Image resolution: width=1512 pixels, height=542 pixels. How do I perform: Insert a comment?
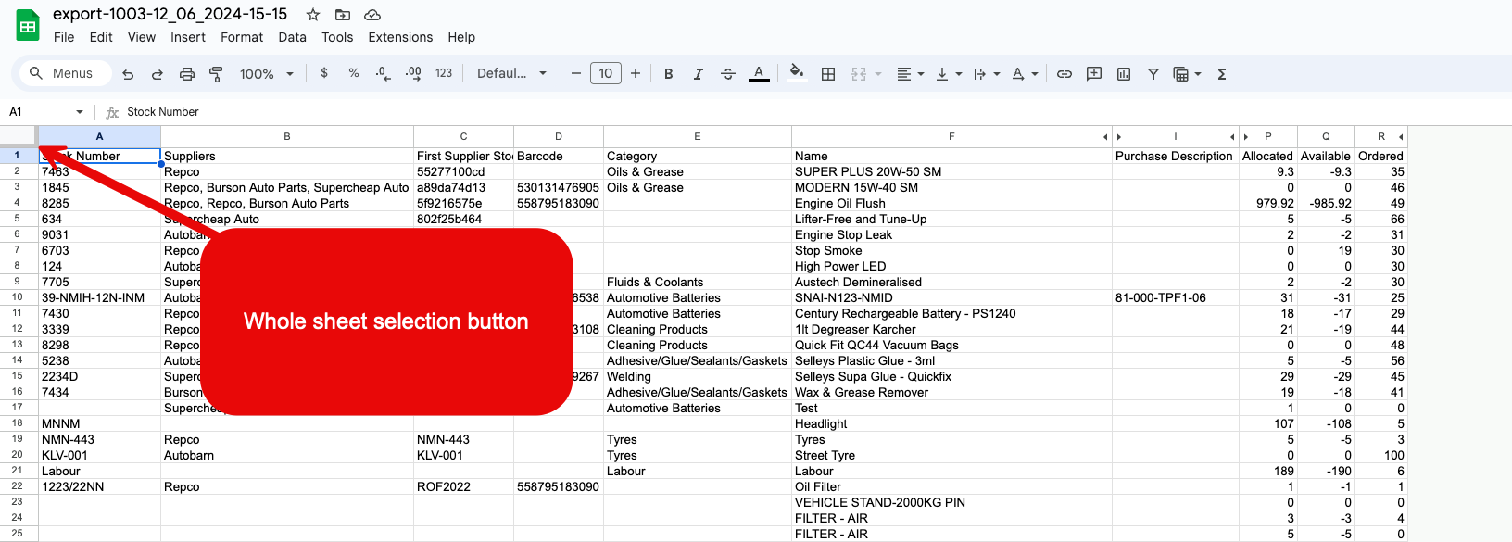(1094, 74)
